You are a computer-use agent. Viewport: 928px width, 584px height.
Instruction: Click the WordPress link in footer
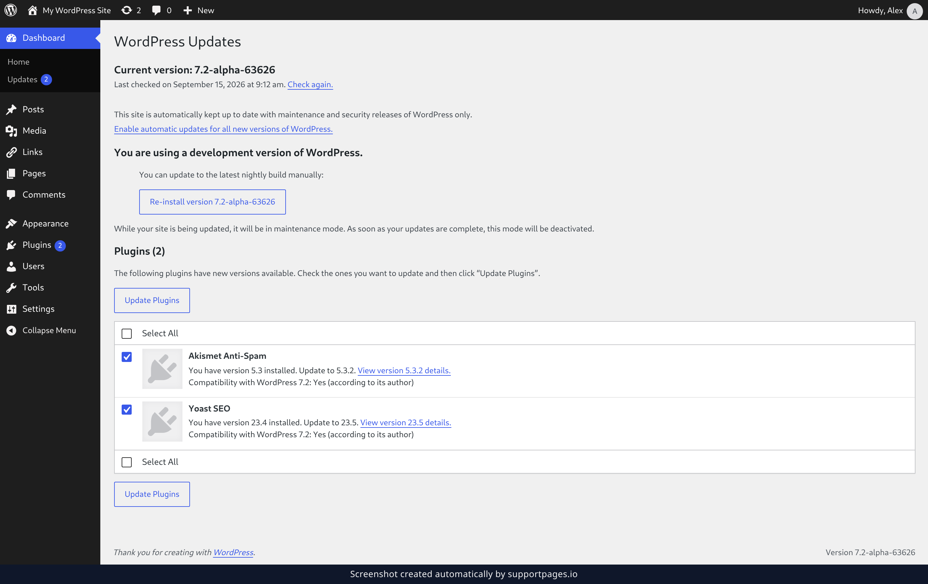pyautogui.click(x=233, y=552)
